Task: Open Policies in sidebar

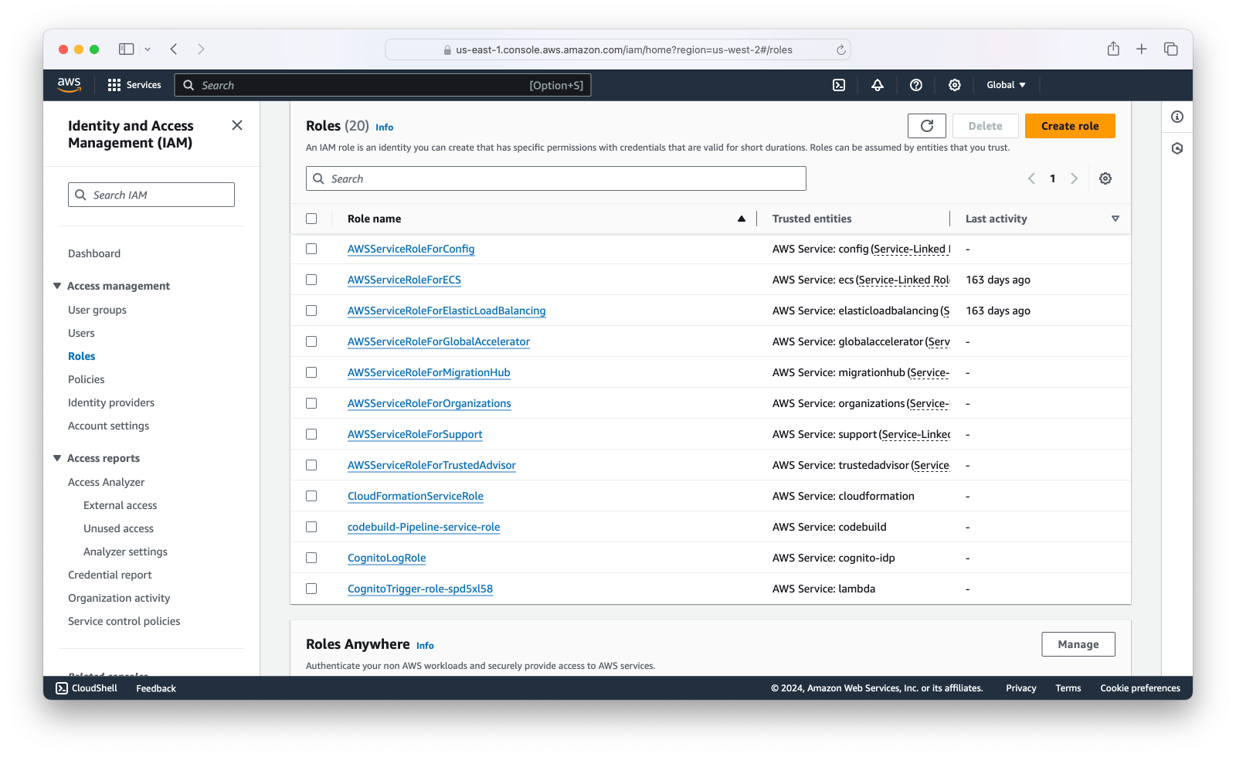Action: 86,379
